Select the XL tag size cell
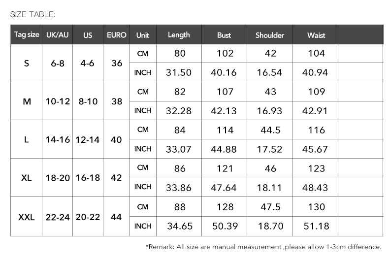Screen dimensions: 389x261 tap(27, 177)
